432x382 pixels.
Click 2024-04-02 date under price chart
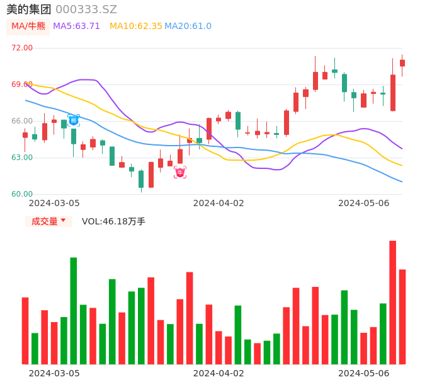[x=219, y=203]
